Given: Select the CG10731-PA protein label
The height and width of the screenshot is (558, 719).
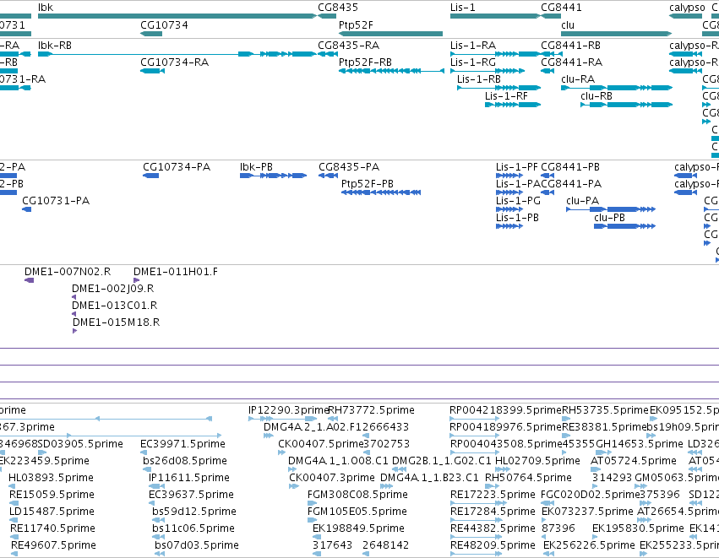Looking at the screenshot, I should click(56, 201).
